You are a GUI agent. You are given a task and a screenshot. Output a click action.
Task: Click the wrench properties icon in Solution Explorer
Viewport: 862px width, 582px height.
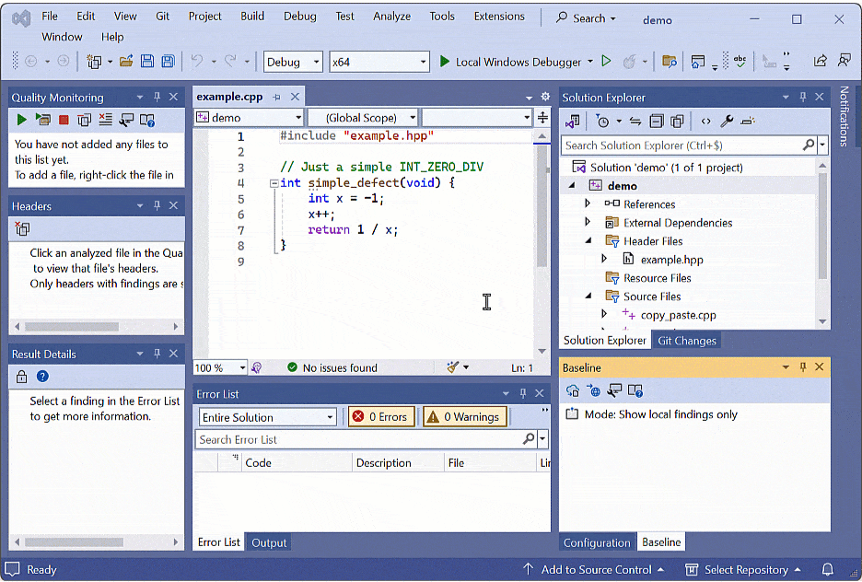point(727,121)
